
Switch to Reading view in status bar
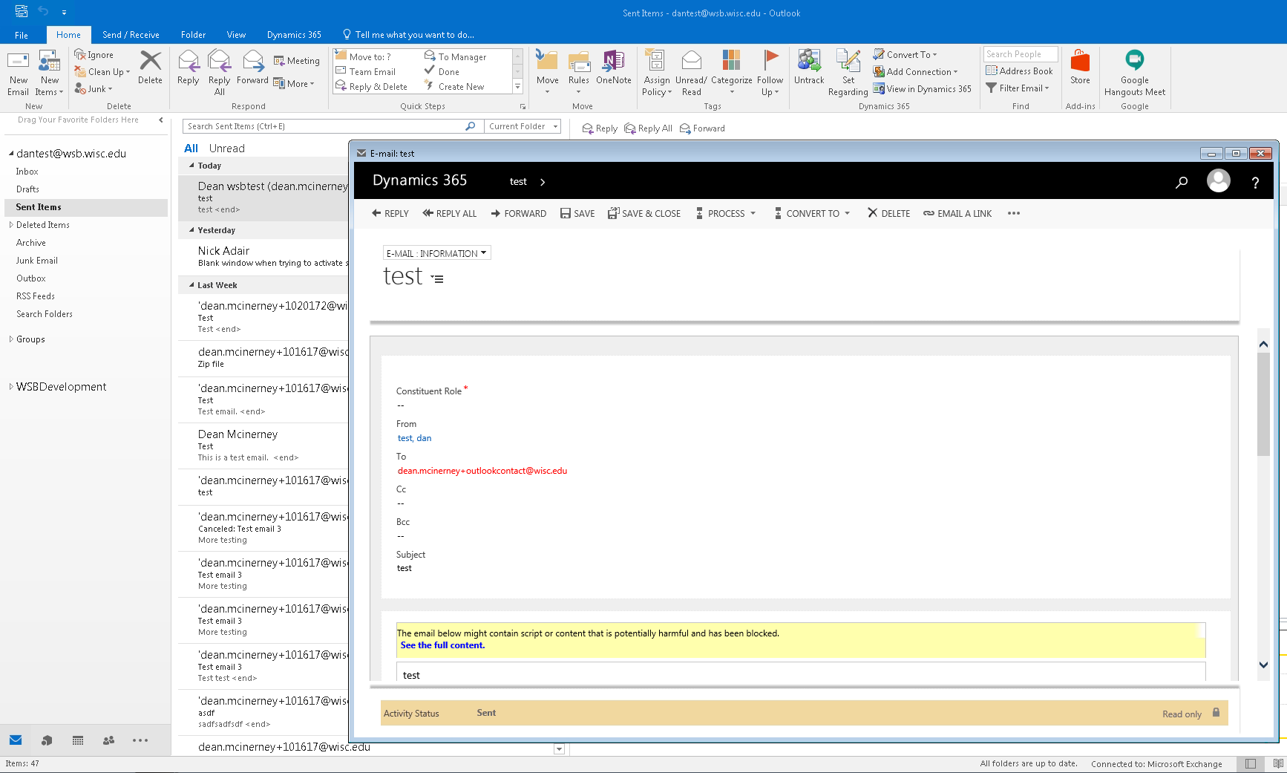click(1277, 763)
